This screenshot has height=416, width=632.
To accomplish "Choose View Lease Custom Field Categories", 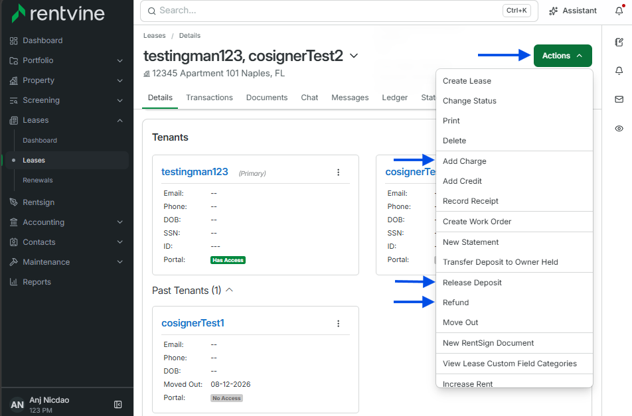I will [514, 364].
